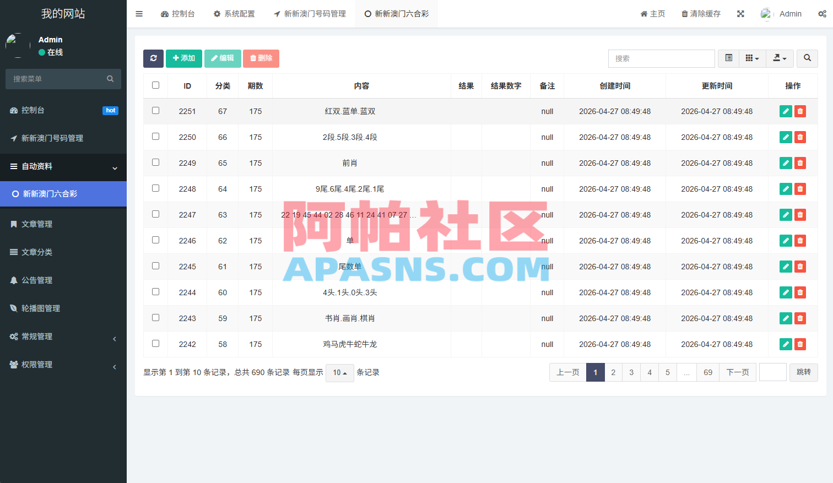Edit row with ID 2243
The height and width of the screenshot is (483, 833).
pyautogui.click(x=786, y=318)
